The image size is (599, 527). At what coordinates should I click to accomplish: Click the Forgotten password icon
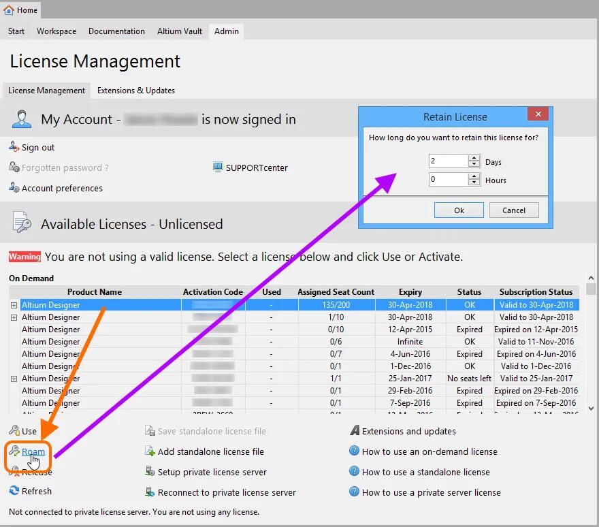14,167
